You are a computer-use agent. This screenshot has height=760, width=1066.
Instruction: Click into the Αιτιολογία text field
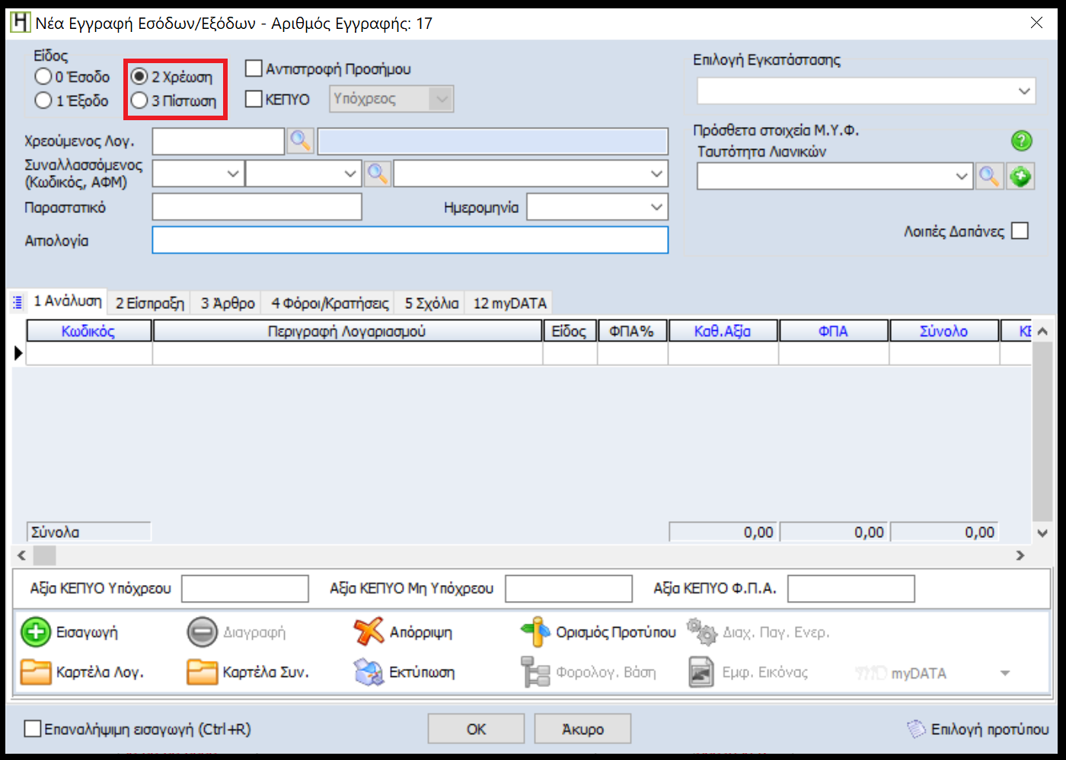[410, 240]
